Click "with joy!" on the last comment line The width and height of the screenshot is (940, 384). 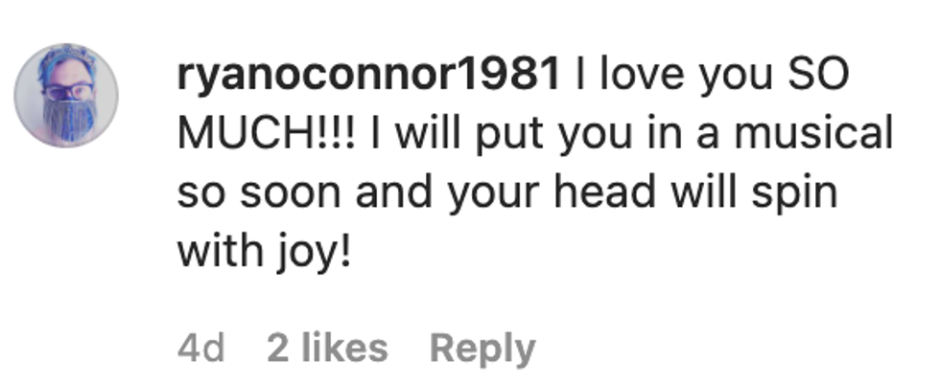(264, 250)
